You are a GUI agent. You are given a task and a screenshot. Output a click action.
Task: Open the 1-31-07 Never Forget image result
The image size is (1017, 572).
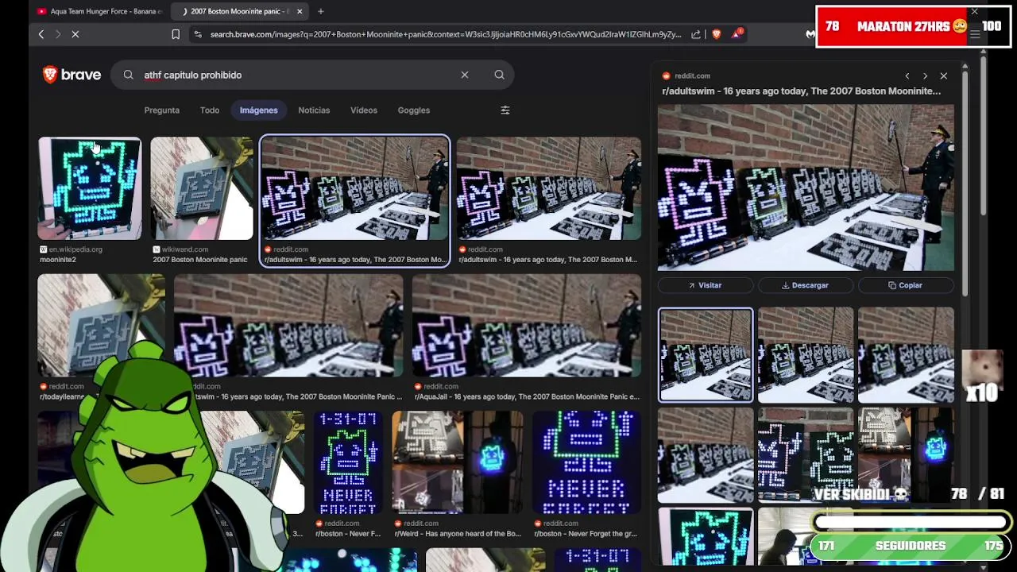click(348, 462)
